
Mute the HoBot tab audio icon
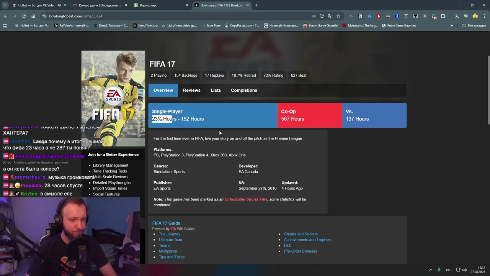[x=59, y=5]
